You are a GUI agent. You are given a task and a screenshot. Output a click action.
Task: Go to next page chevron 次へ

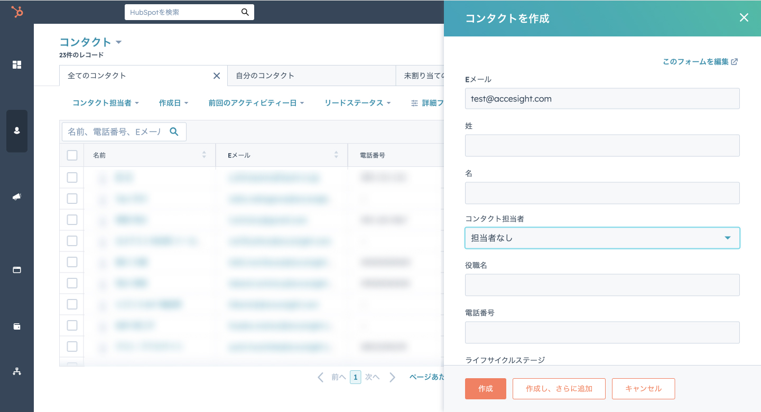pos(392,377)
